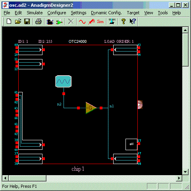This screenshot has height=191, width=191.
Task: Click the AnadigmDesigner2 title bar icon
Action: pyautogui.click(x=5, y=5)
